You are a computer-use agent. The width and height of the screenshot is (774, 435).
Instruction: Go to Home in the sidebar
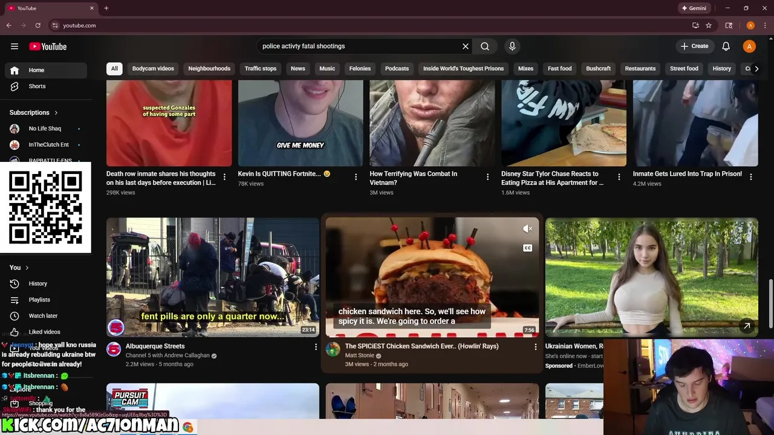(x=46, y=70)
